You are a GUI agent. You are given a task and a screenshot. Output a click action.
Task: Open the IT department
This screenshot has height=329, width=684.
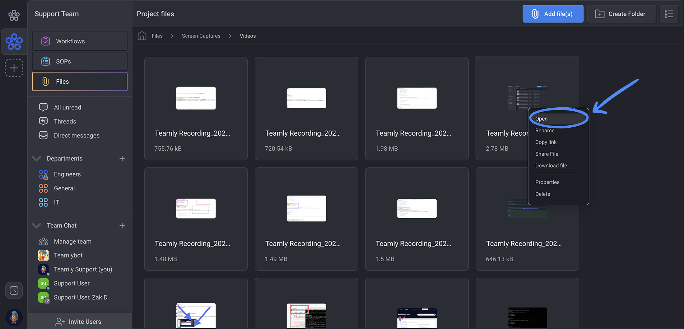56,202
